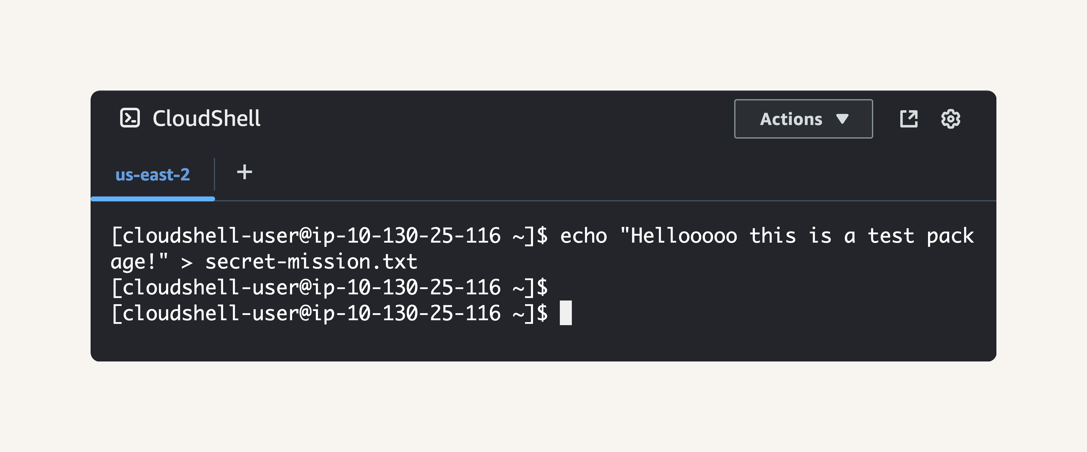1087x452 pixels.
Task: Open CloudShell settings gear
Action: (950, 119)
